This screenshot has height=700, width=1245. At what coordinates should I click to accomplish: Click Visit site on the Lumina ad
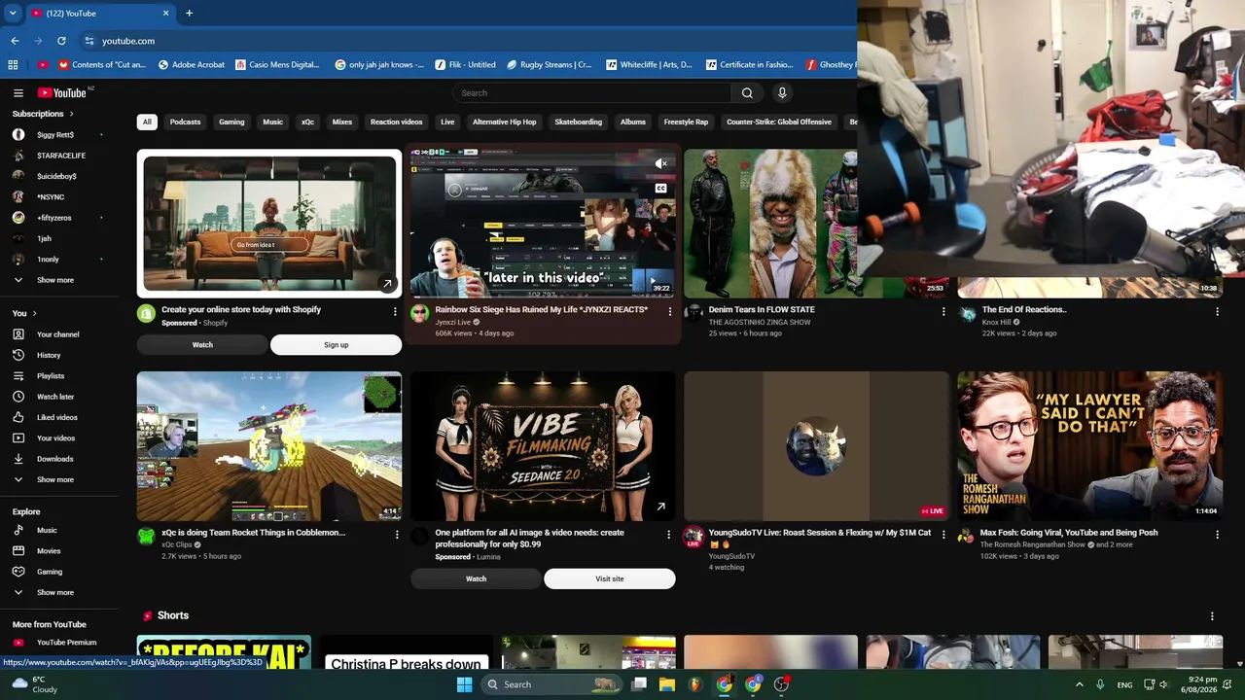(610, 578)
